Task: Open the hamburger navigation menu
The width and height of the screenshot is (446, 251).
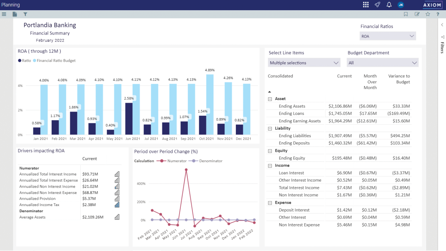Action: point(4,14)
